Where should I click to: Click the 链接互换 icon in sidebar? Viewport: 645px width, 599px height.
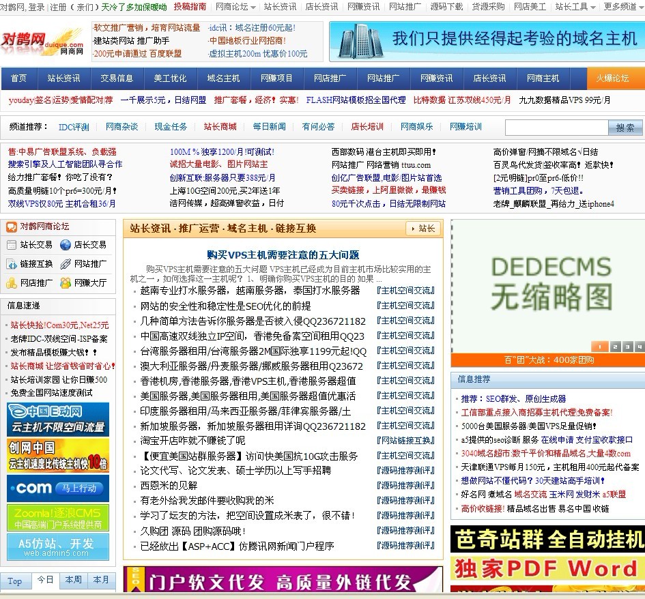pos(12,264)
